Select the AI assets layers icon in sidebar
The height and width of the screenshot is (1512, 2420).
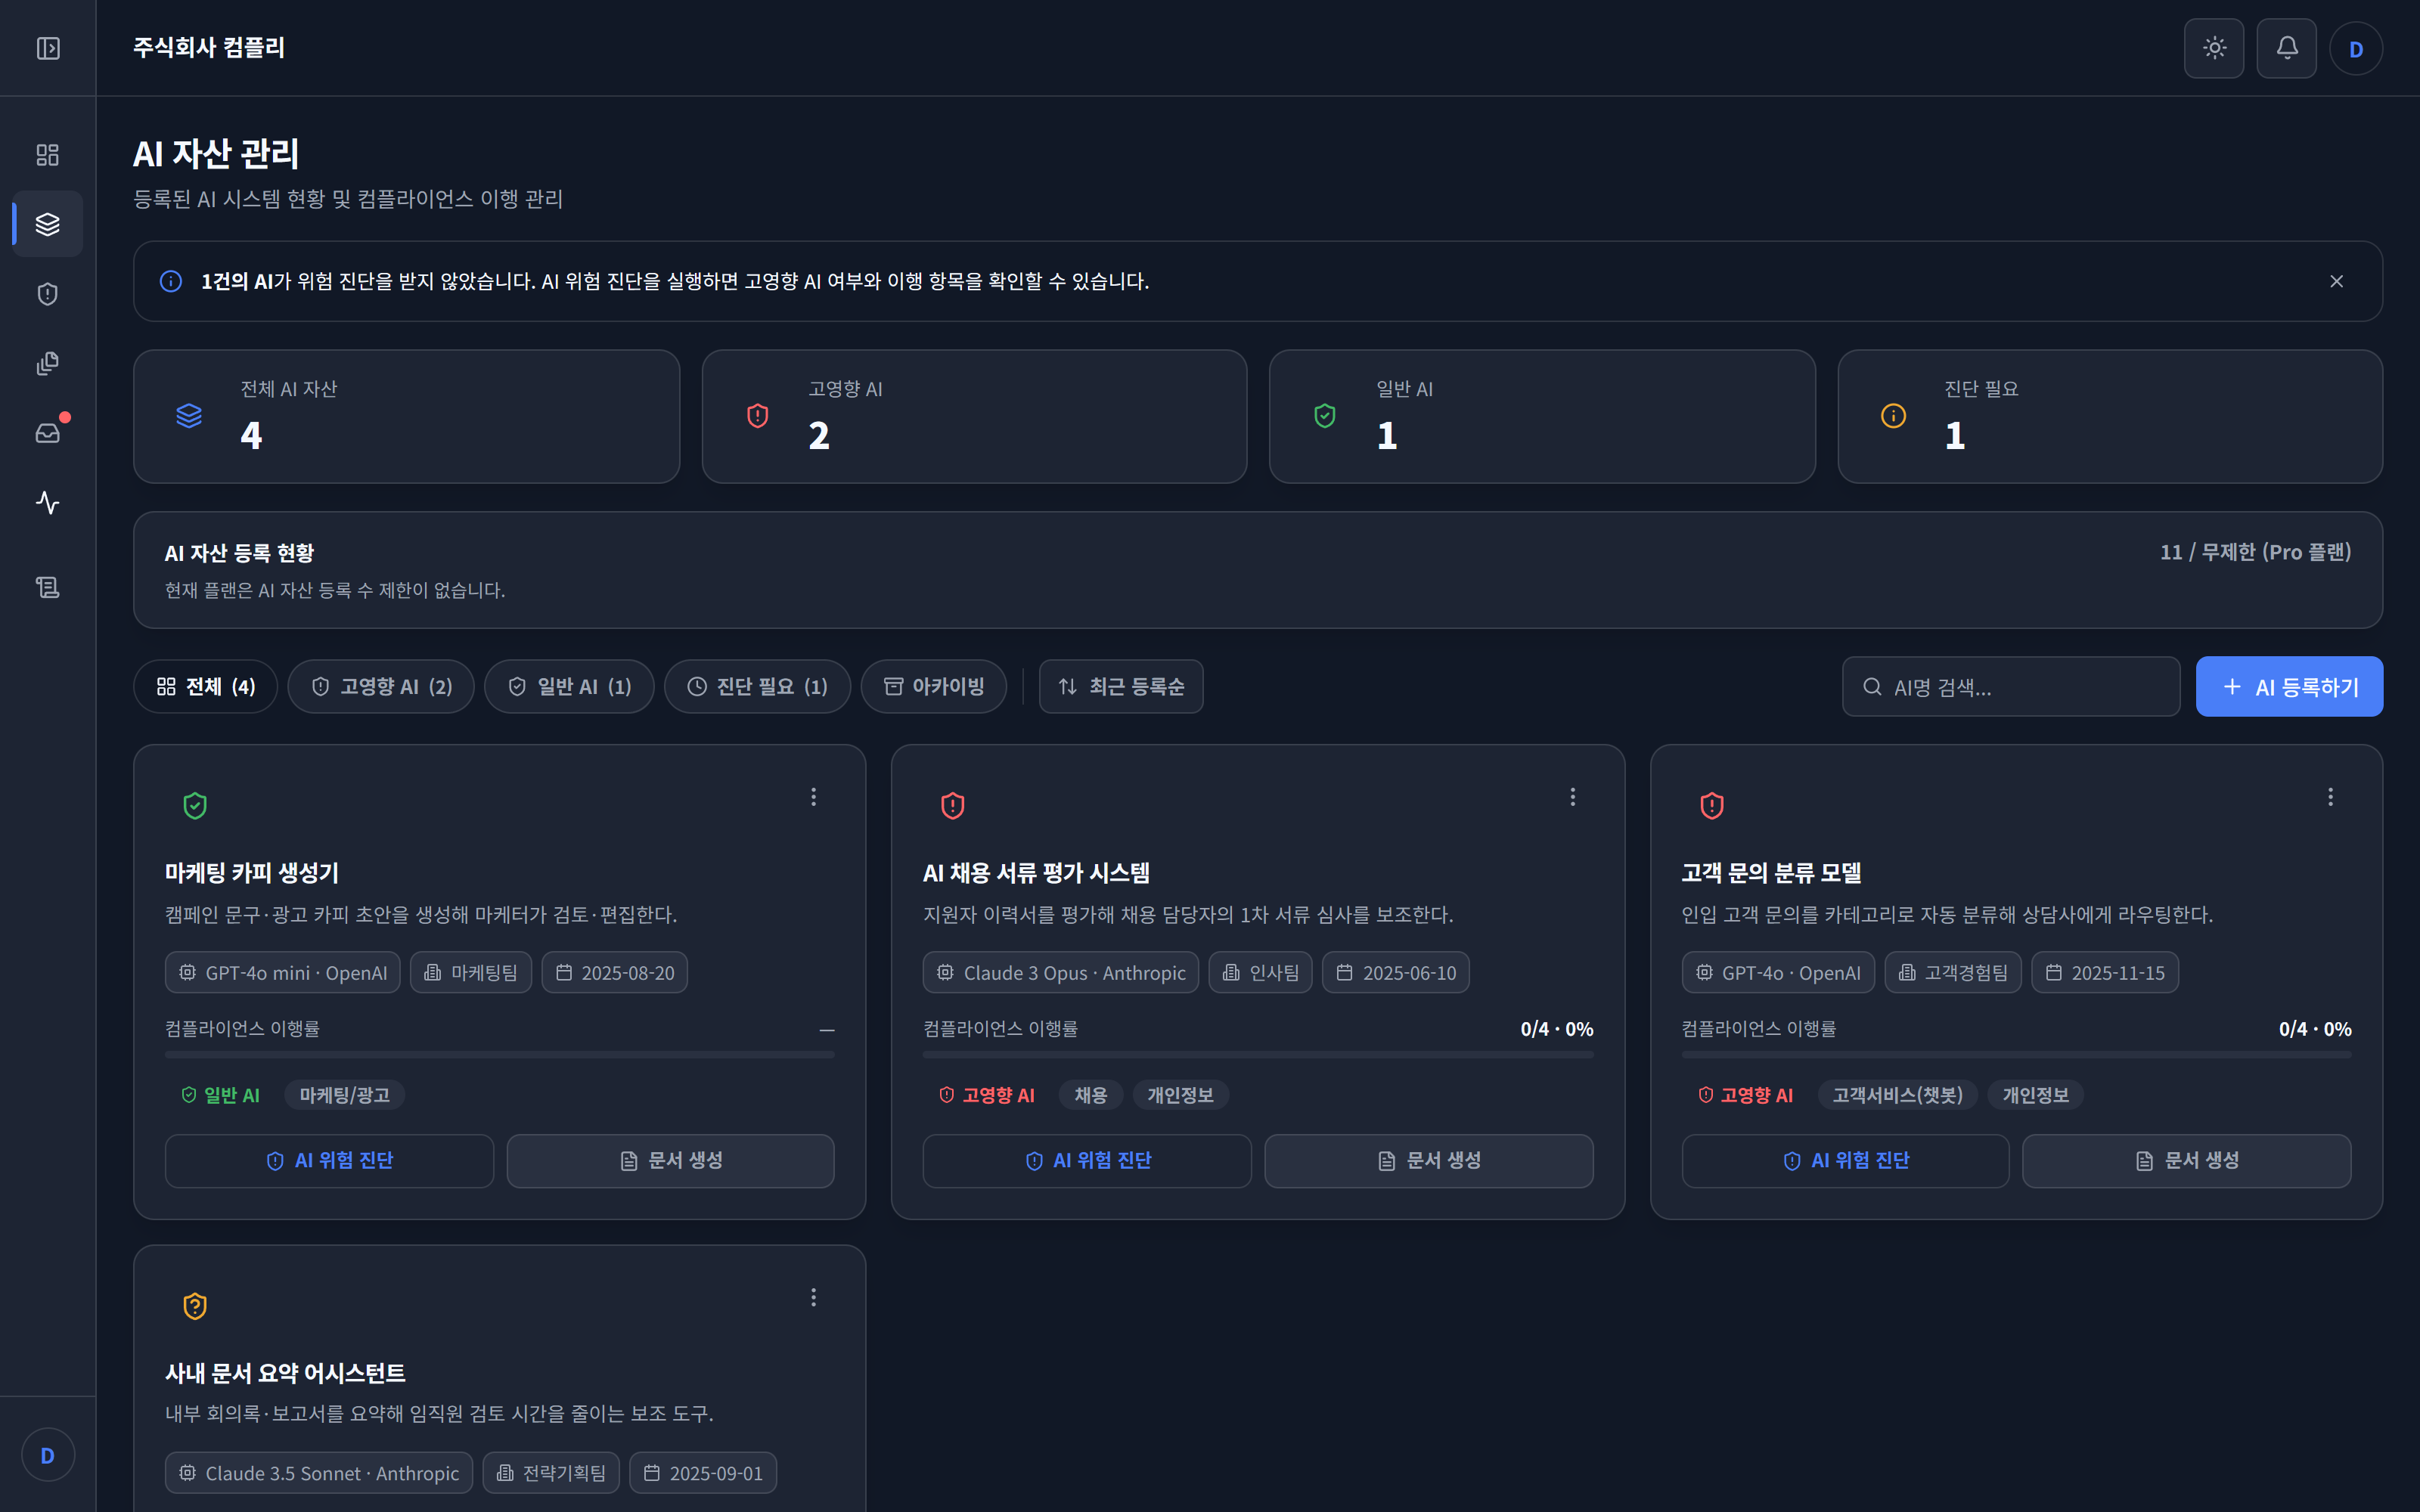click(47, 224)
